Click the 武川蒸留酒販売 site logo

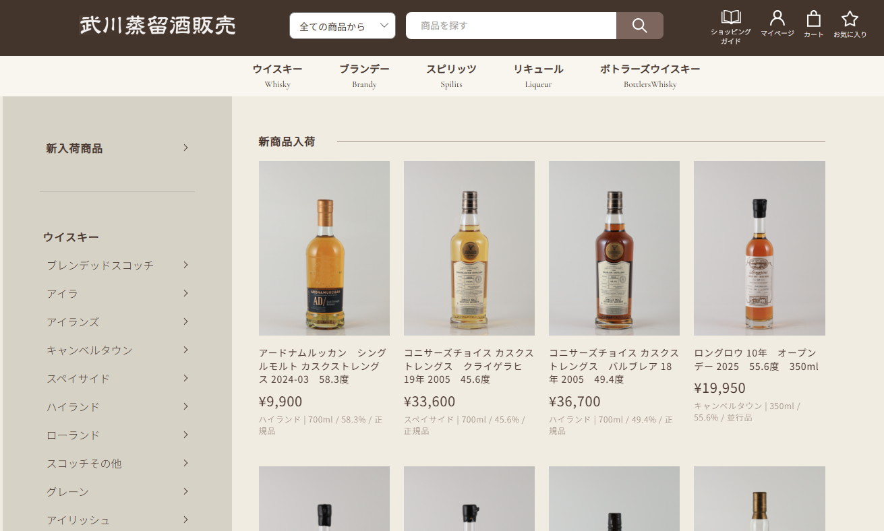tap(158, 26)
